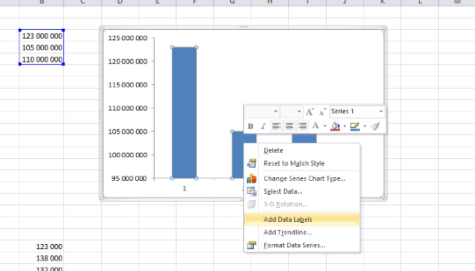
Task: Click Delete in the context menu
Action: pos(273,151)
